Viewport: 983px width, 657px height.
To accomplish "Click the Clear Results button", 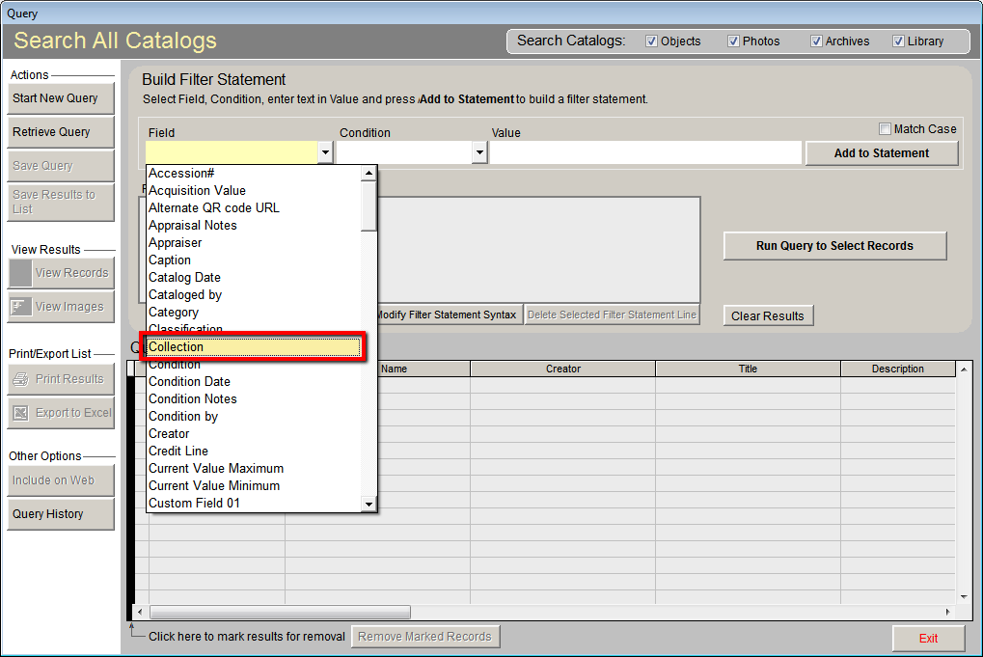I will [768, 315].
